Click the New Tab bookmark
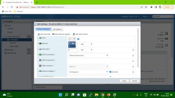 click(x=7, y=11)
